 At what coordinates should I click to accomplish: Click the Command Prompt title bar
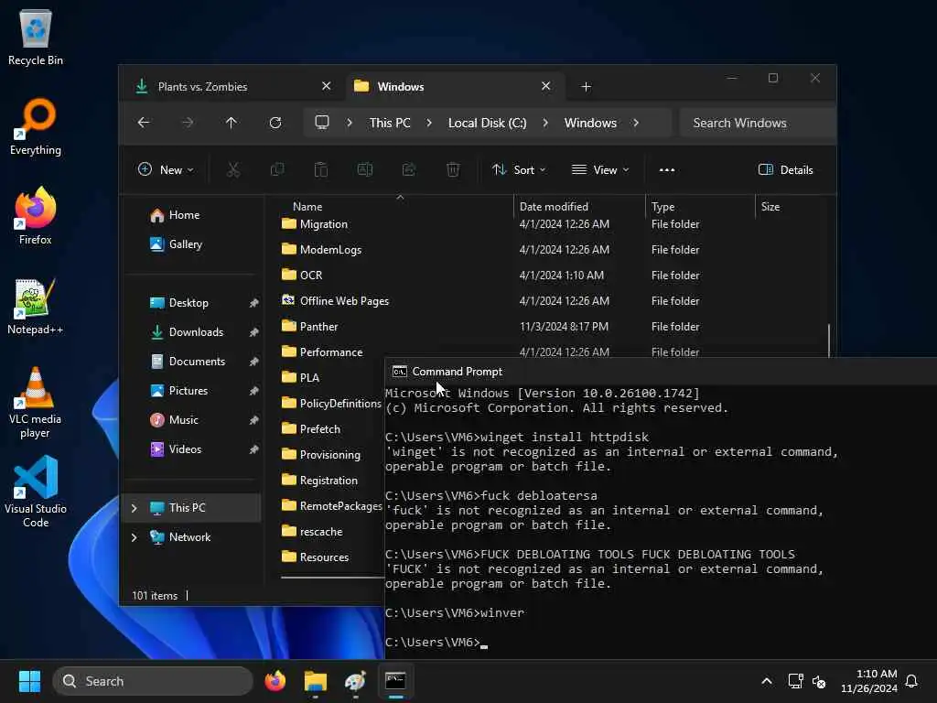click(661, 372)
